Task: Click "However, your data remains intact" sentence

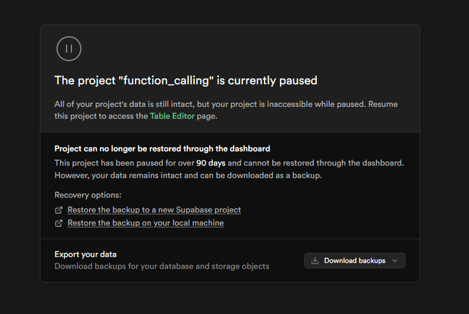Action: (x=185, y=176)
